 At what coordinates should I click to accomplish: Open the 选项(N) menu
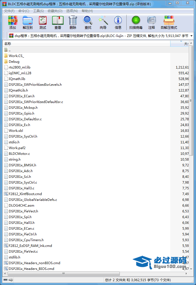72,11
